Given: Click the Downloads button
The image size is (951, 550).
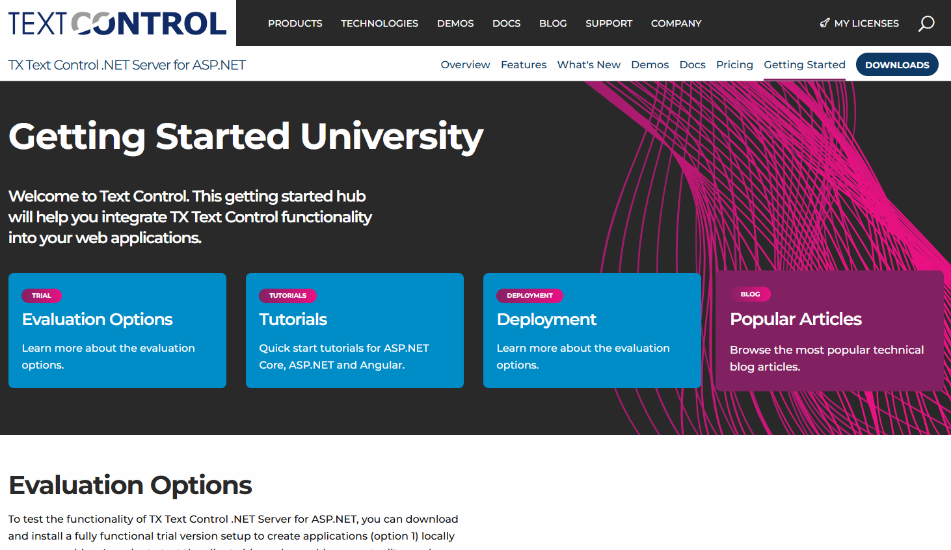Looking at the screenshot, I should (x=897, y=64).
